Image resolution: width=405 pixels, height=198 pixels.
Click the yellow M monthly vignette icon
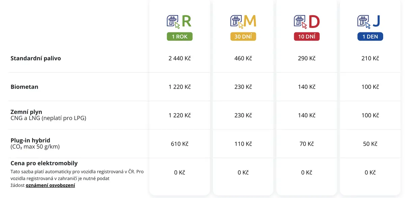point(243,22)
